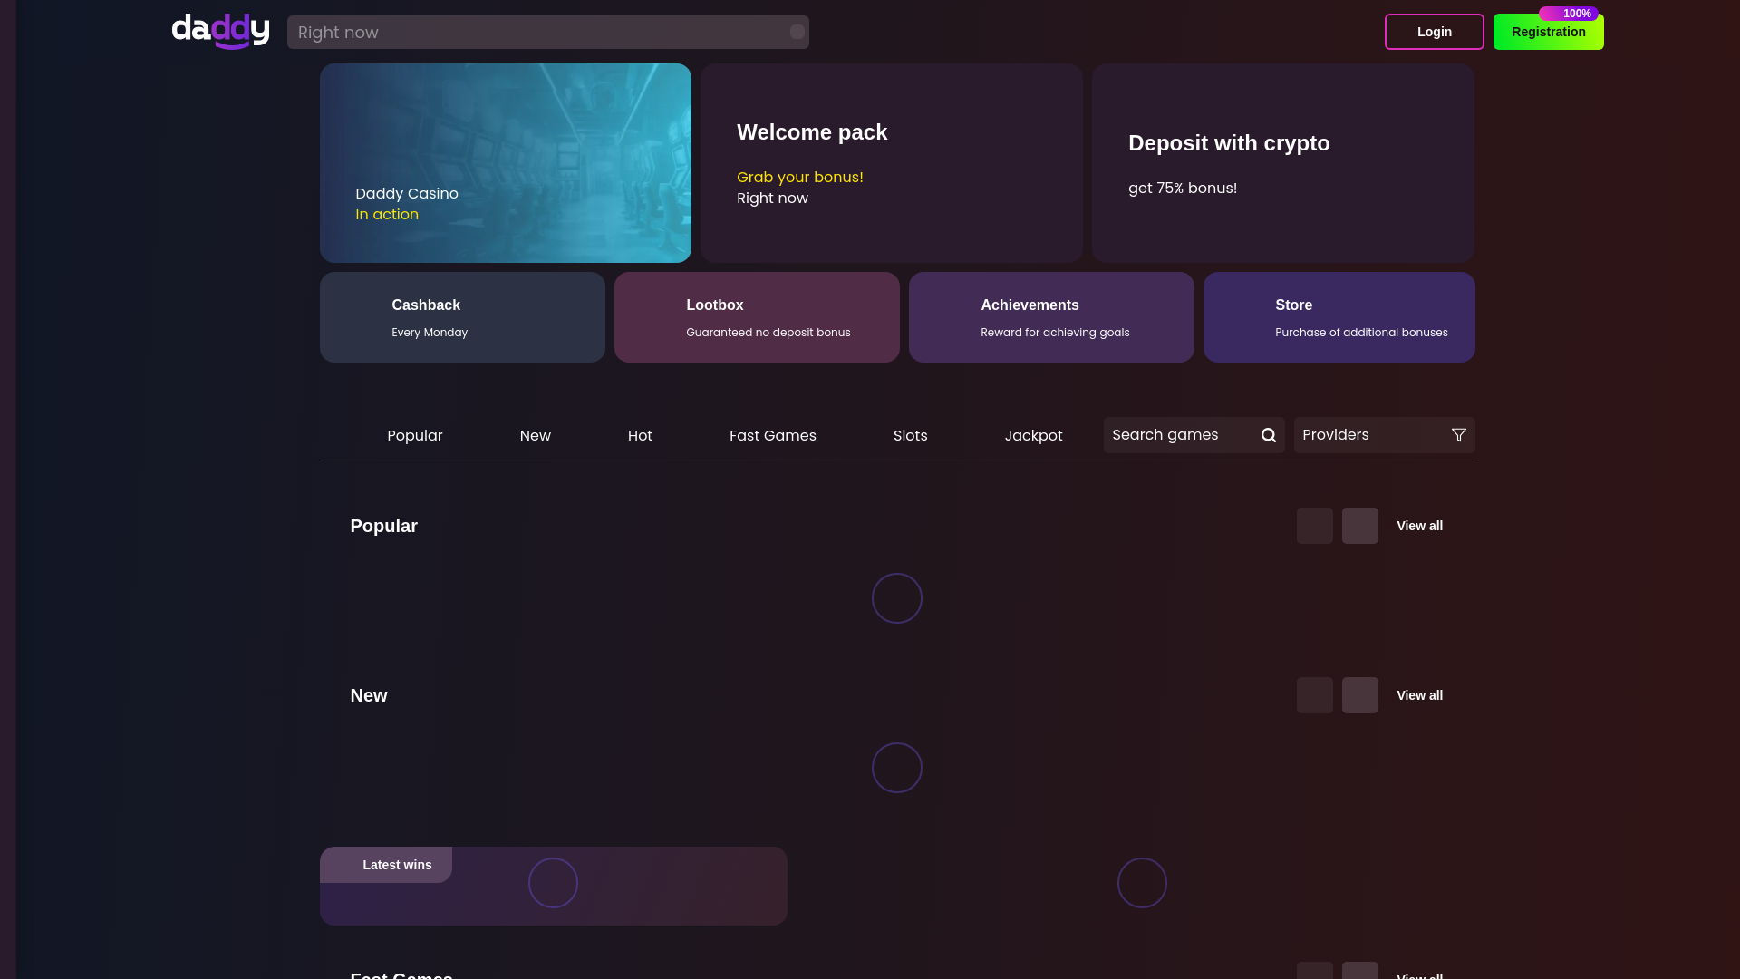Click the round button inside the top search bar

point(797,32)
